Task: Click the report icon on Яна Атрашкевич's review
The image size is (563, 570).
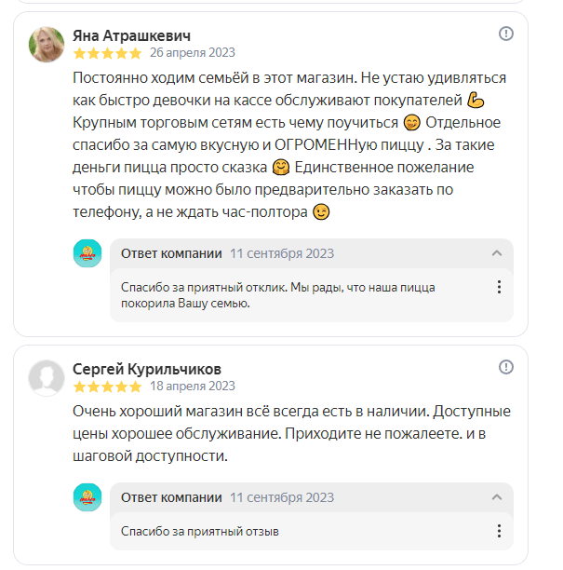Action: (506, 34)
